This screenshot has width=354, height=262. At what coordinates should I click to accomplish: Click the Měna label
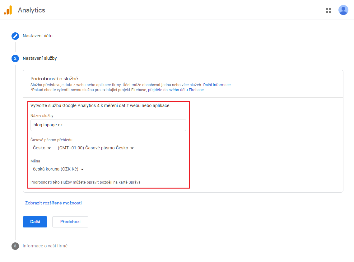[35, 161]
